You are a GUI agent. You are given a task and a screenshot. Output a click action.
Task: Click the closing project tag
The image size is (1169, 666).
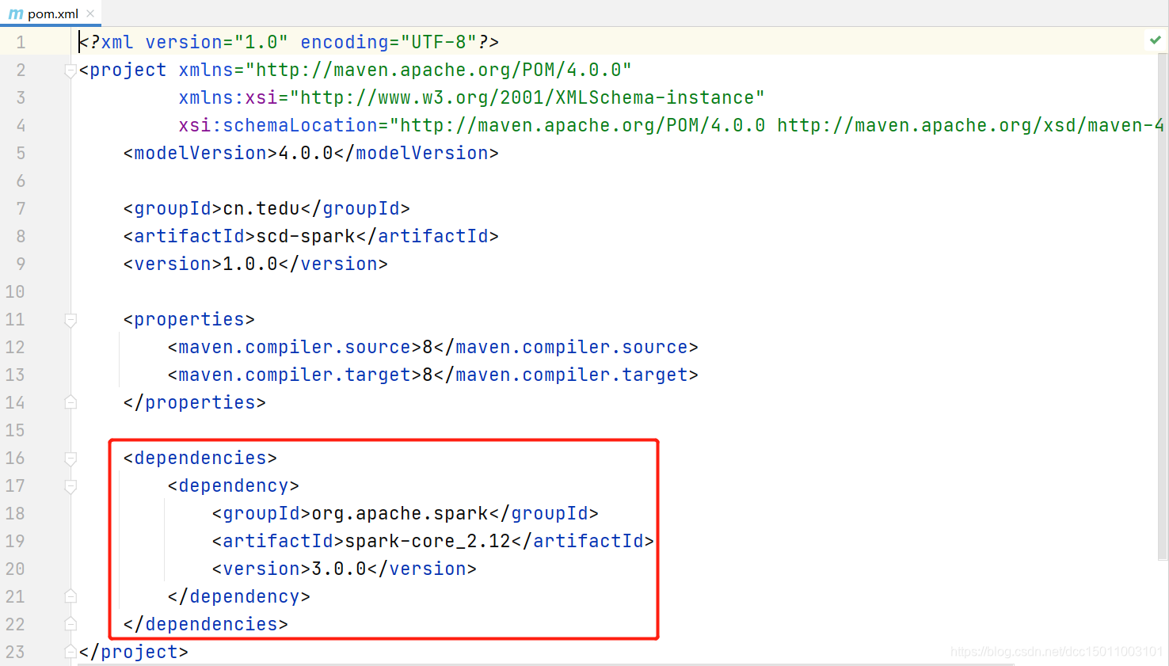[133, 652]
